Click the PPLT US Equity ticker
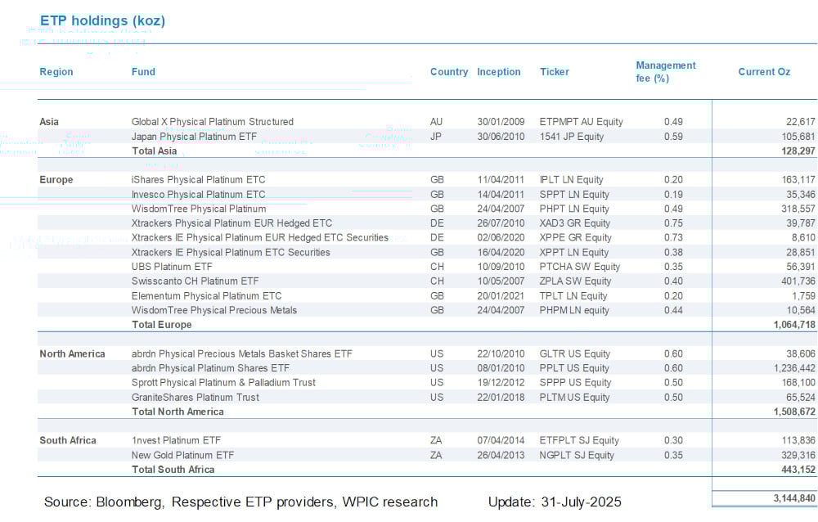818x522 pixels. tap(574, 368)
